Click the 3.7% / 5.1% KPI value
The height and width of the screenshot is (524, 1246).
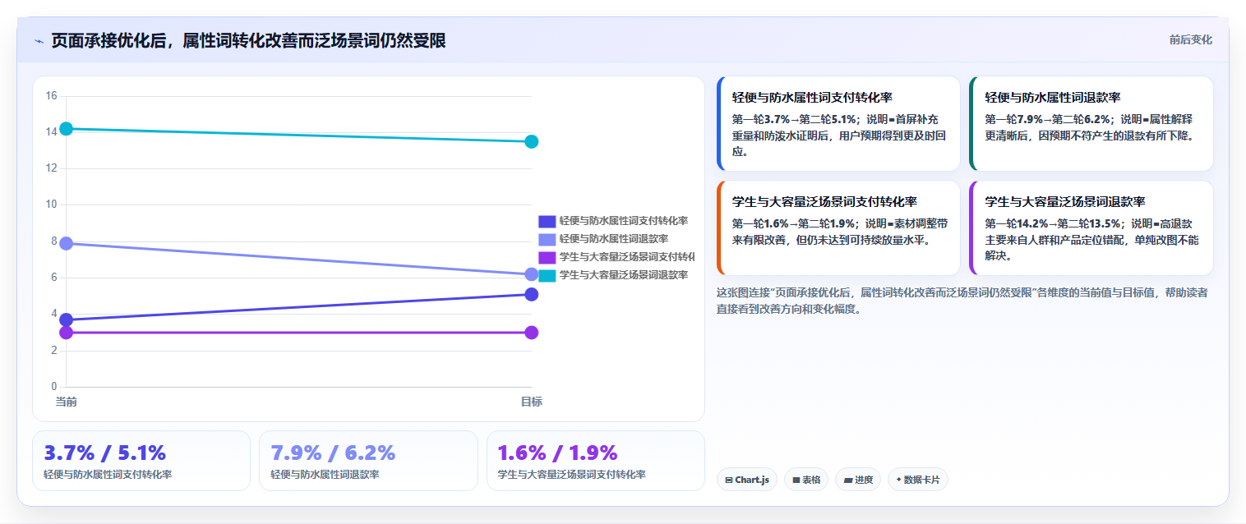pos(105,453)
